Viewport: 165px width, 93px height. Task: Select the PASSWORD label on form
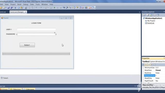(11, 34)
